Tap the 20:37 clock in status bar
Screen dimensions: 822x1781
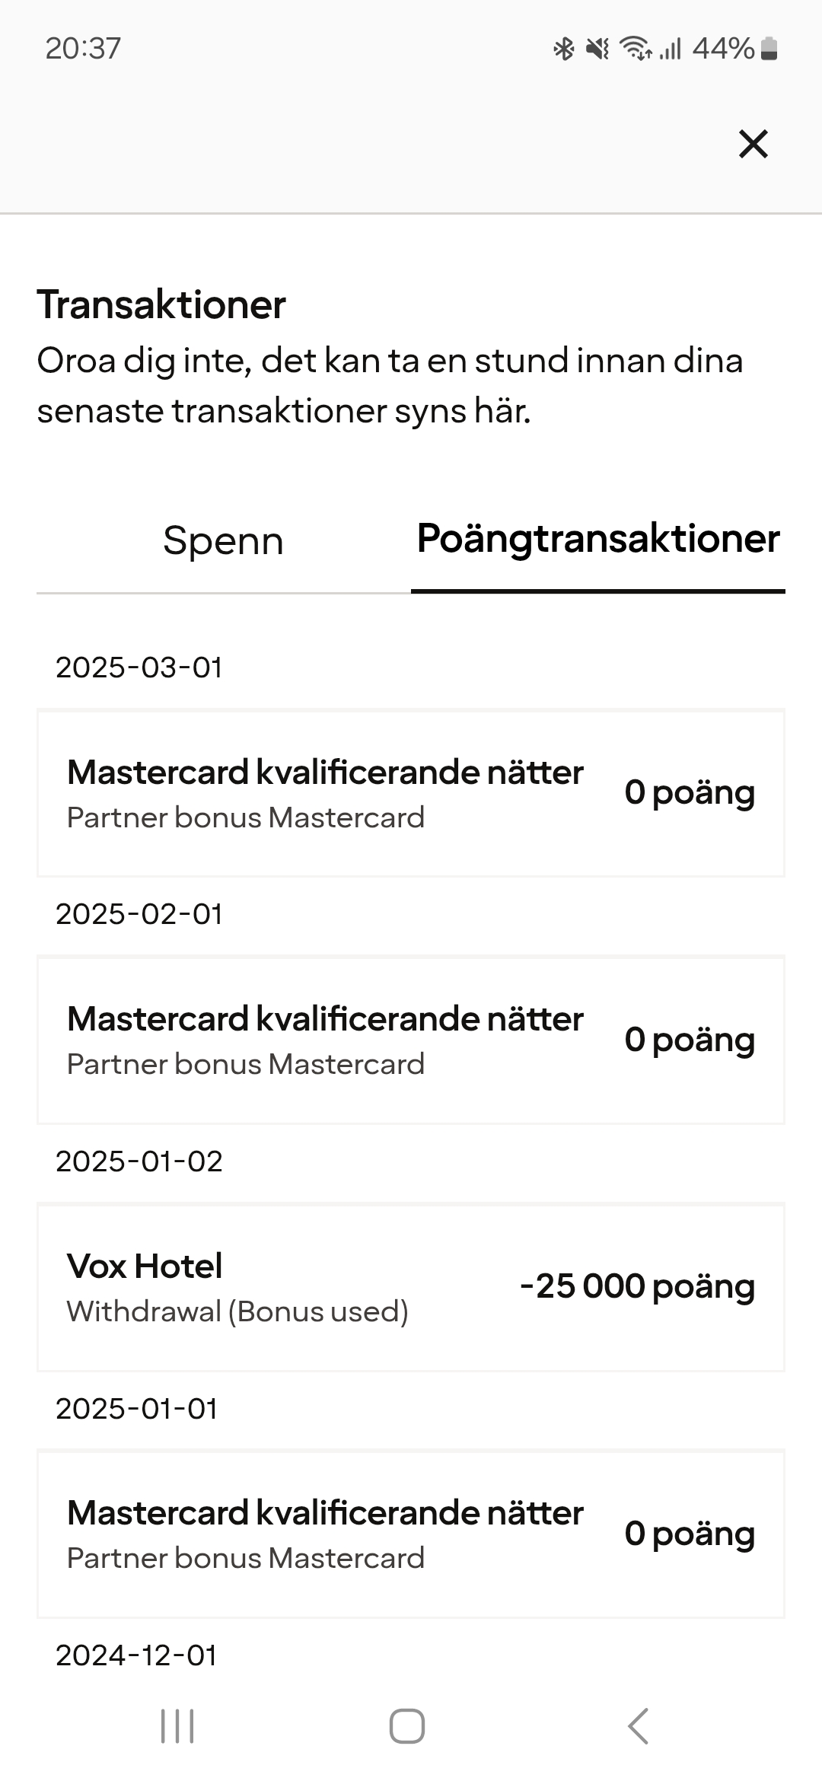pos(83,49)
